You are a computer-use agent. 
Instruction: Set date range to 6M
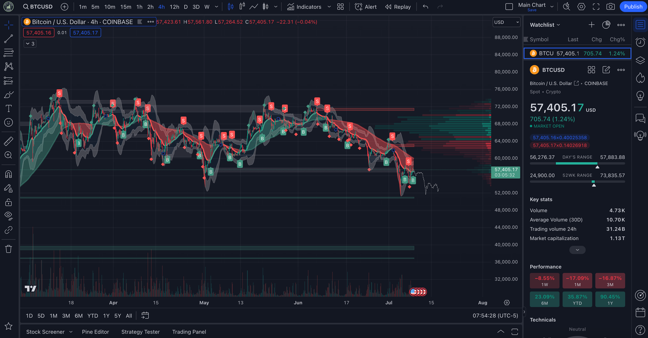(78, 316)
